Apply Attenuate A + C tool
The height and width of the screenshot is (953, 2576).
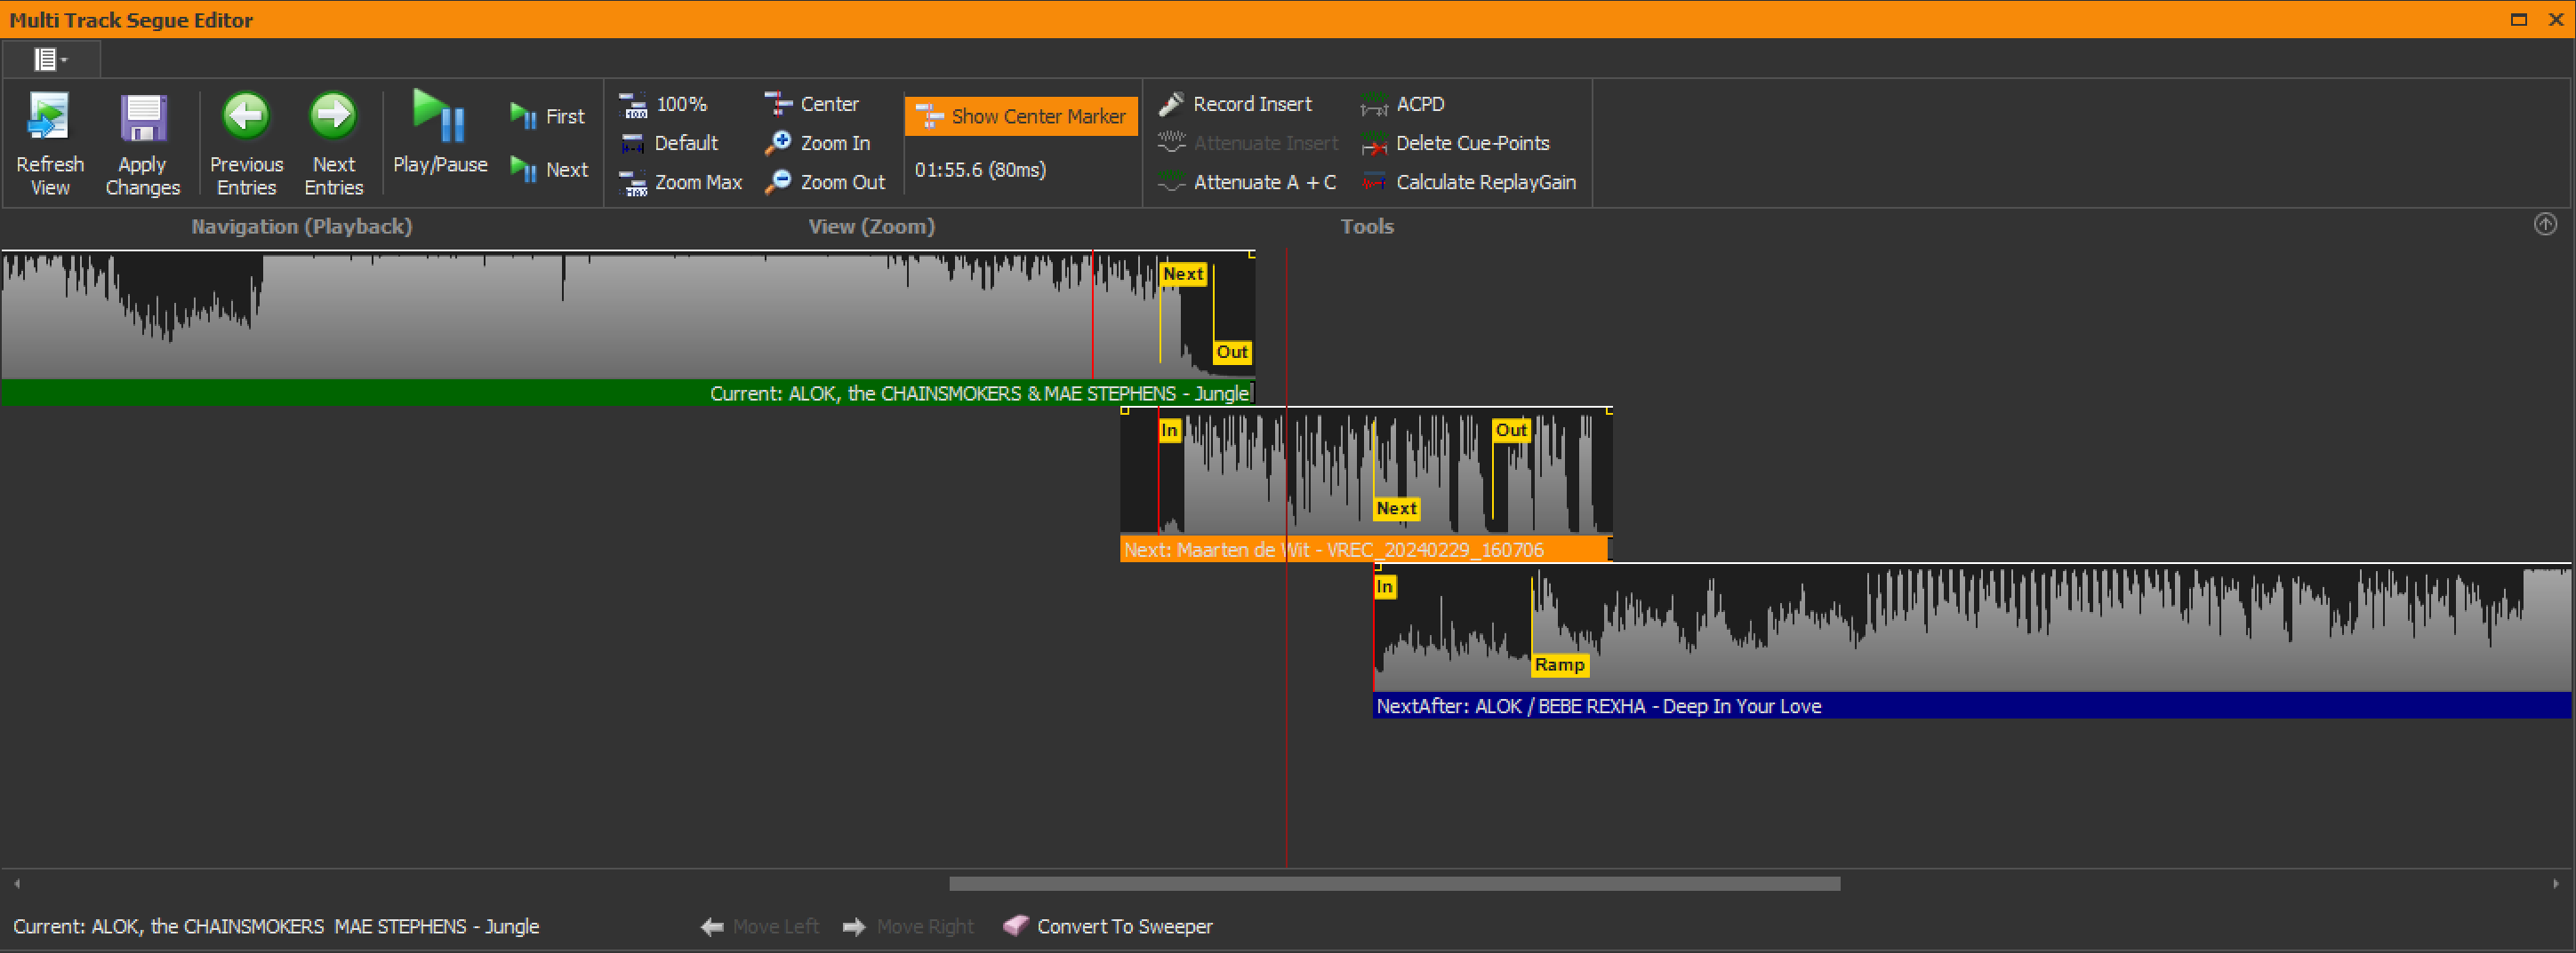coord(1247,182)
